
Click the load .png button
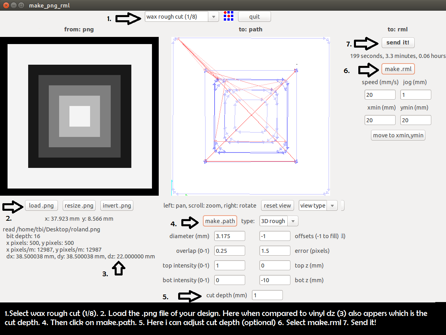(41, 206)
